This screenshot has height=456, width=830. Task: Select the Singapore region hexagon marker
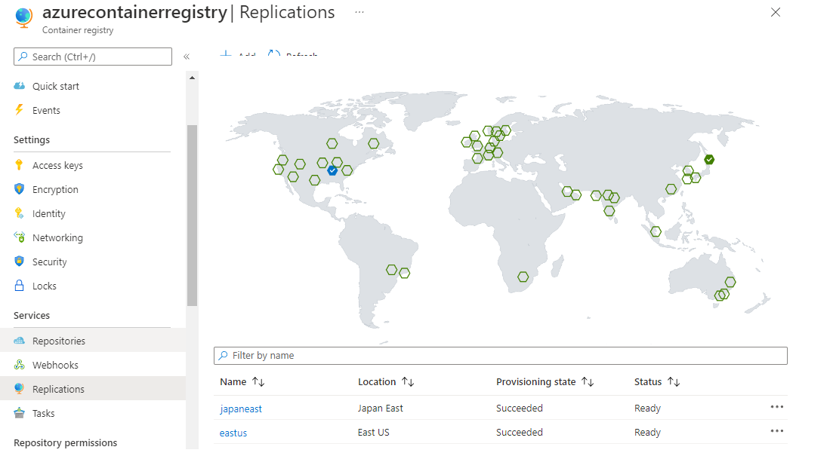coord(656,231)
